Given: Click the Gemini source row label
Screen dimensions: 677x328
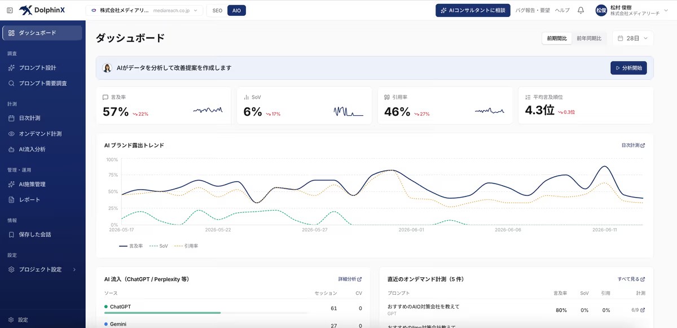Looking at the screenshot, I should [x=118, y=324].
